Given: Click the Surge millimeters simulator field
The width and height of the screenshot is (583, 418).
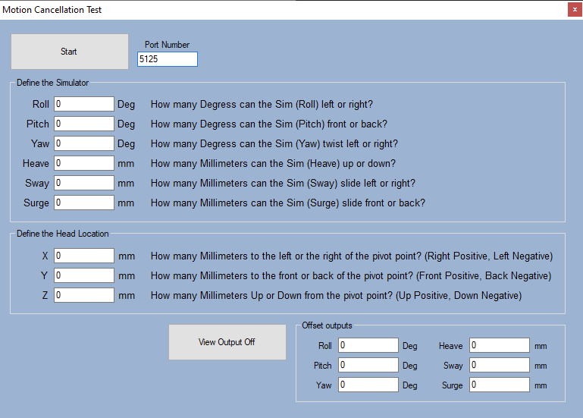Looking at the screenshot, I should click(x=83, y=203).
